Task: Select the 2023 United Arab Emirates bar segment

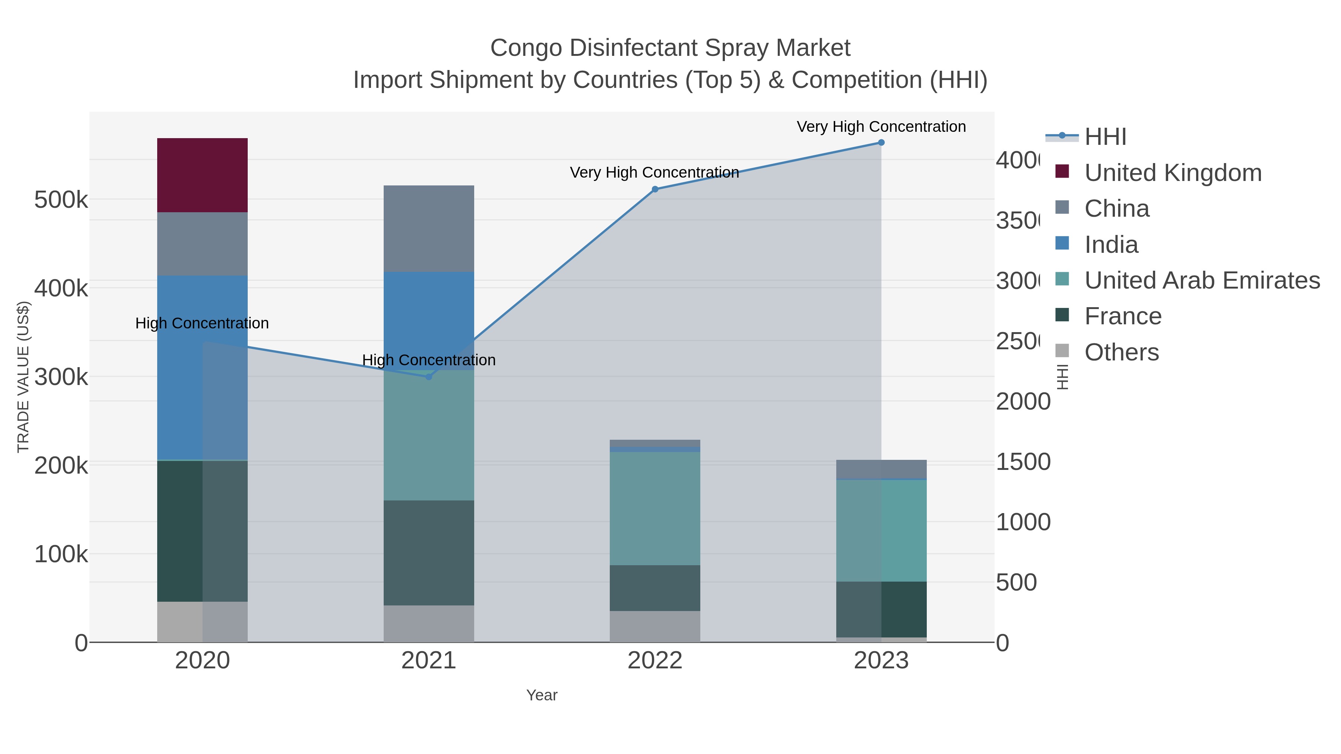Action: point(881,531)
